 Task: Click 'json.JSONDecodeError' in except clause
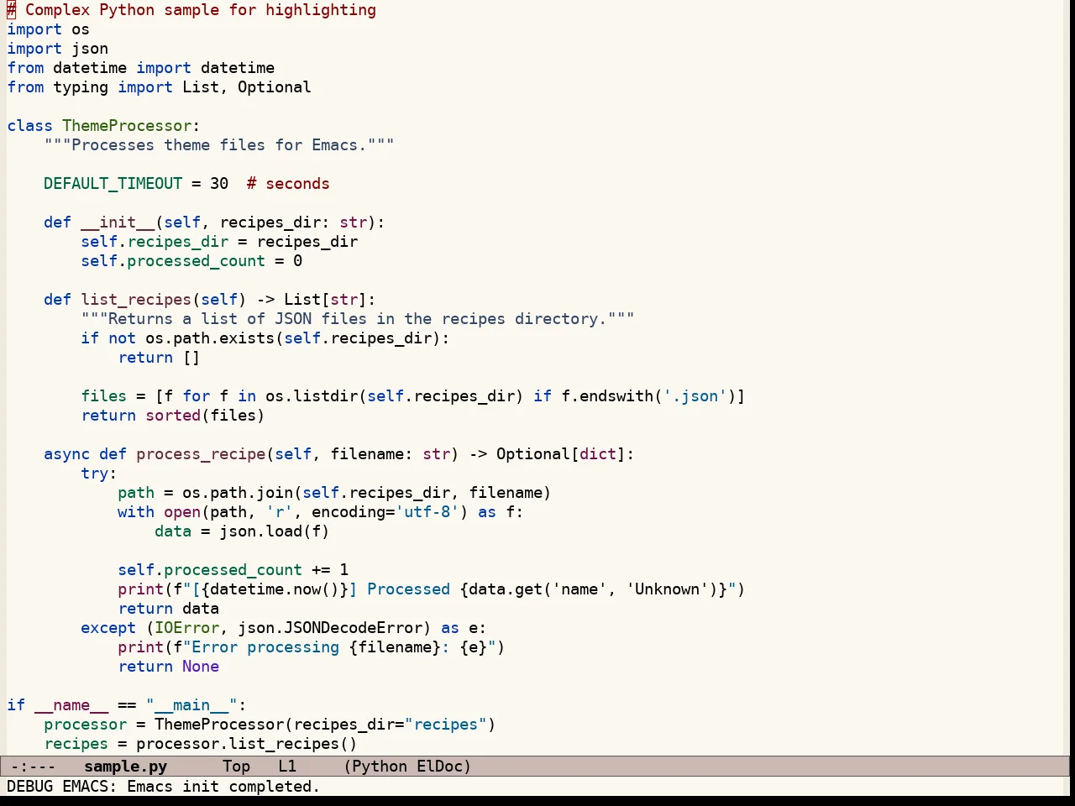point(330,628)
